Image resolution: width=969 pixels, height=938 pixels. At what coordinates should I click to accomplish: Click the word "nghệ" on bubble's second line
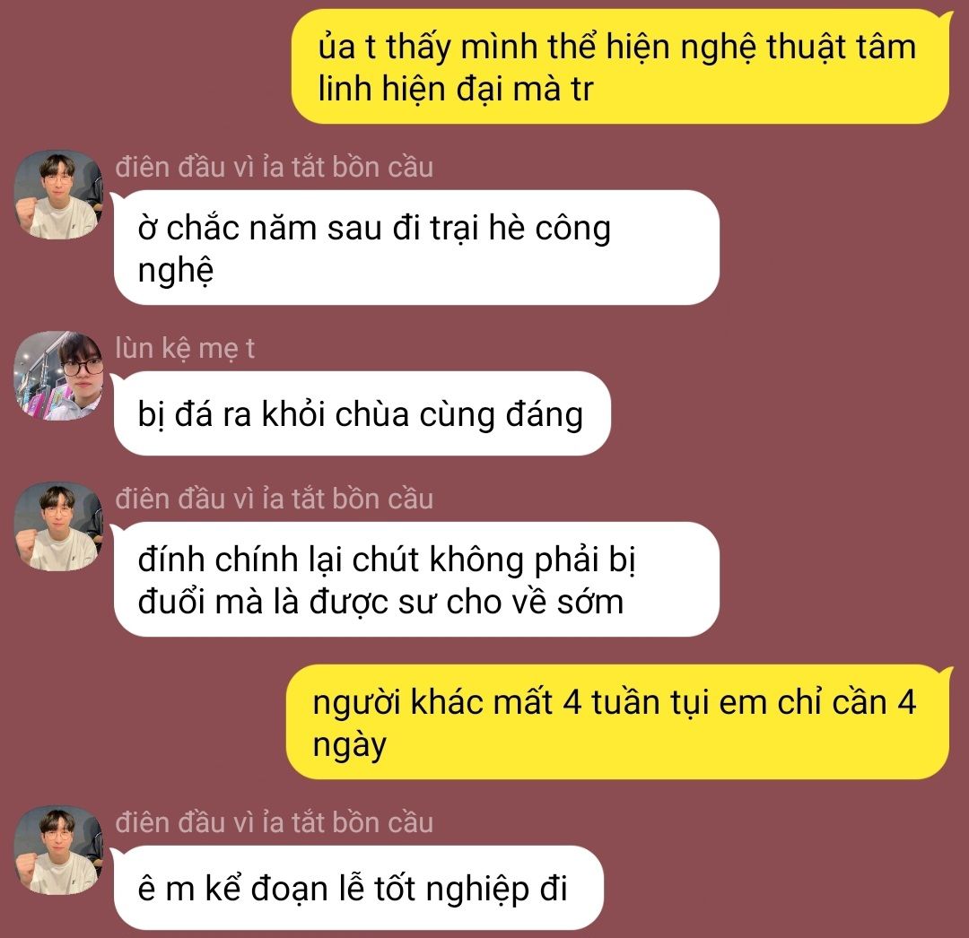click(x=176, y=271)
